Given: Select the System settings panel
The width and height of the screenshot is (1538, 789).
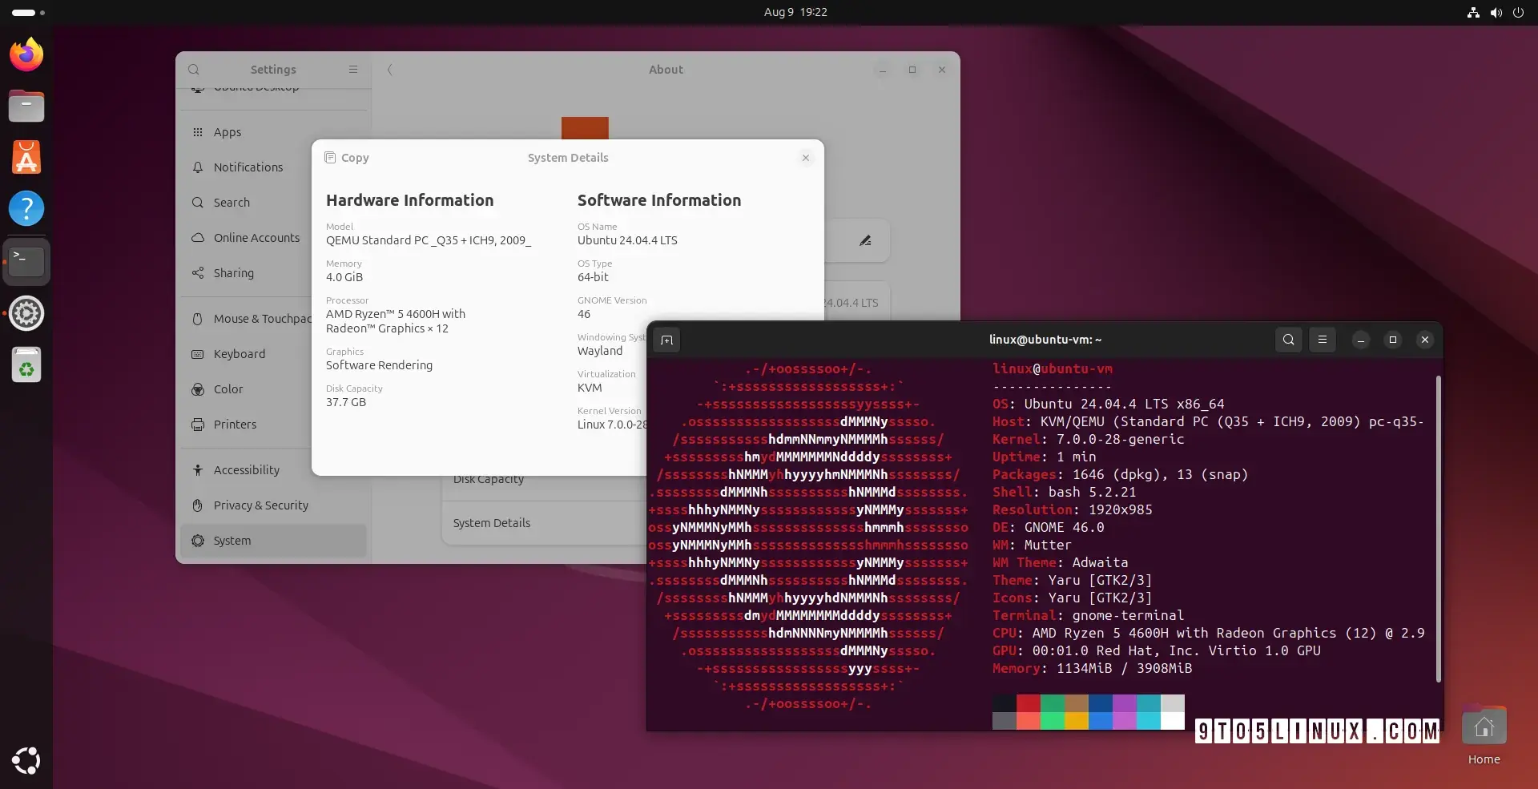Looking at the screenshot, I should (x=273, y=541).
